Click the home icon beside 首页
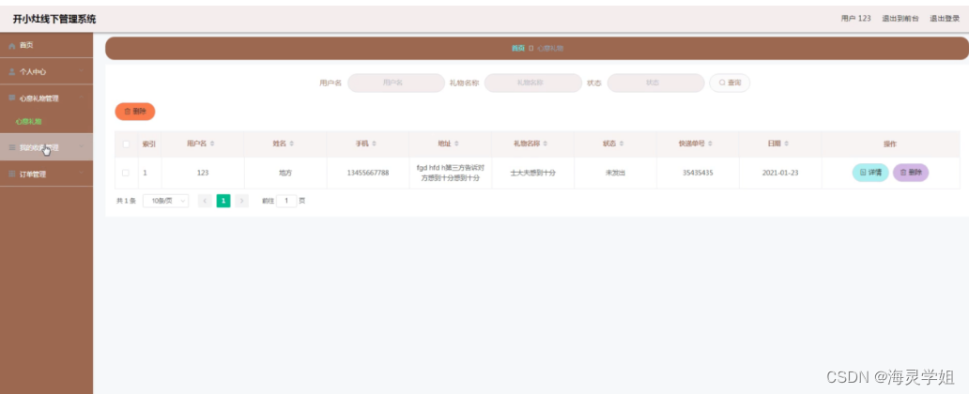 12,46
